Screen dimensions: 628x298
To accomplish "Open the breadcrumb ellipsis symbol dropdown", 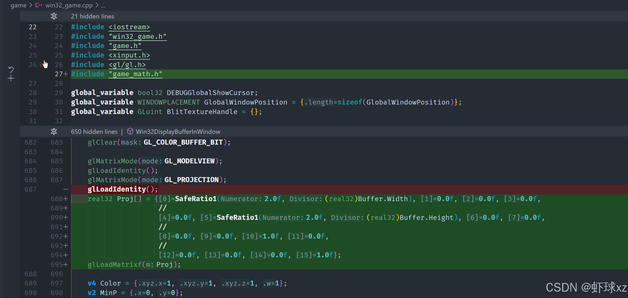I will click(103, 5).
